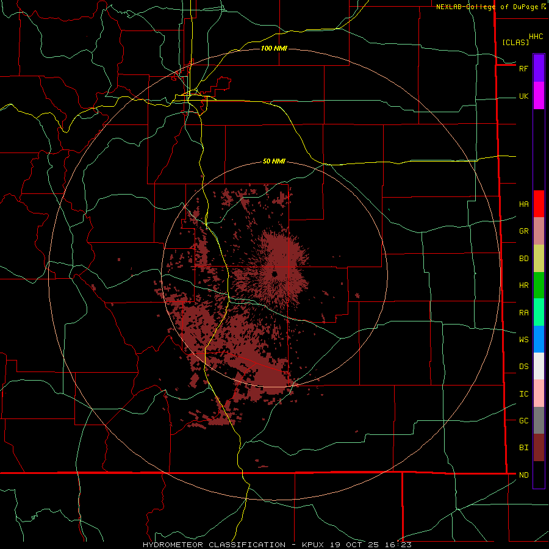Click the WS legend label
The height and width of the screenshot is (549, 549).
pyautogui.click(x=523, y=339)
